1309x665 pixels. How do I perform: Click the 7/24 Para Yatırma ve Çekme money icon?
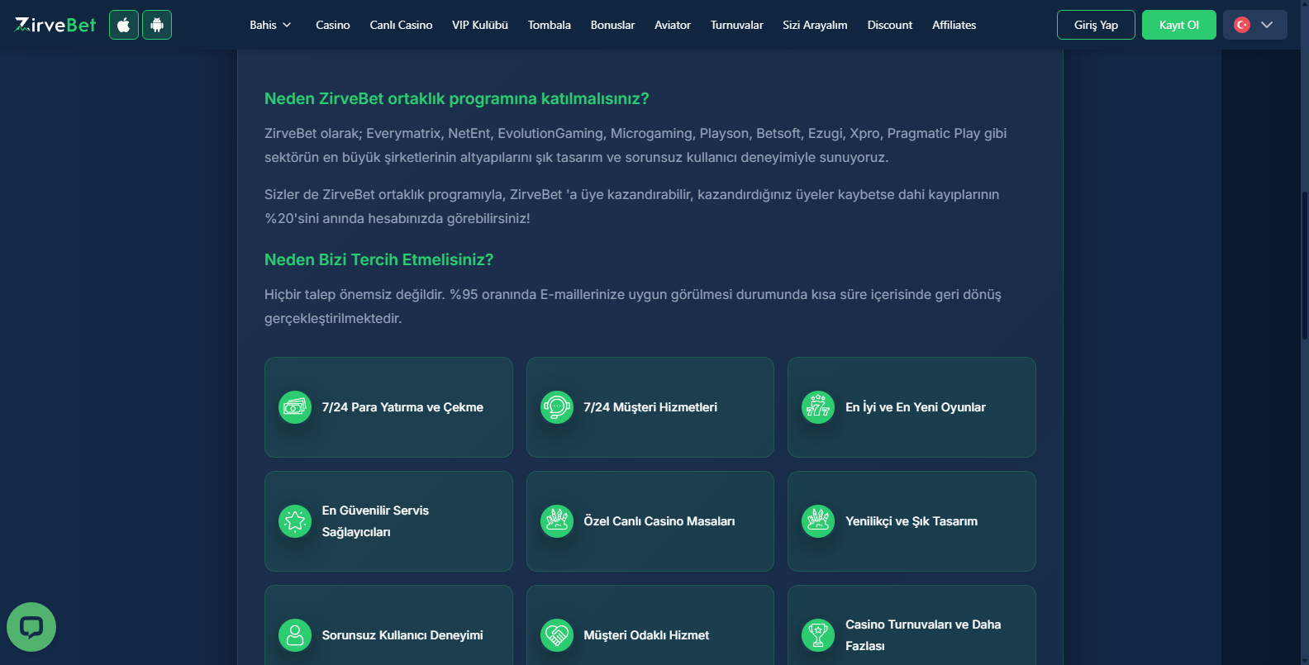295,407
